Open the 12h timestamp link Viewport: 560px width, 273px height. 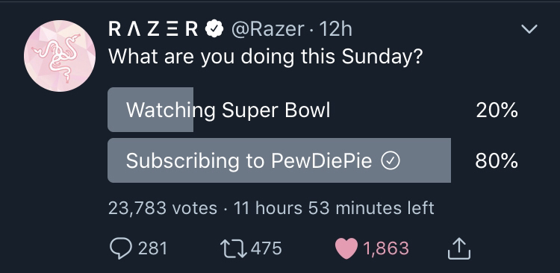[335, 29]
